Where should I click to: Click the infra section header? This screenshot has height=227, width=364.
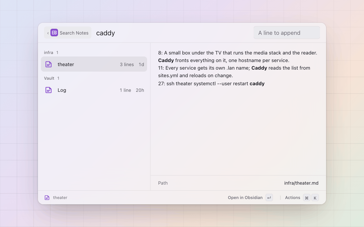49,52
